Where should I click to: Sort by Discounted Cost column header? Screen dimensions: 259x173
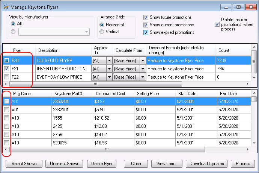(x=110, y=93)
